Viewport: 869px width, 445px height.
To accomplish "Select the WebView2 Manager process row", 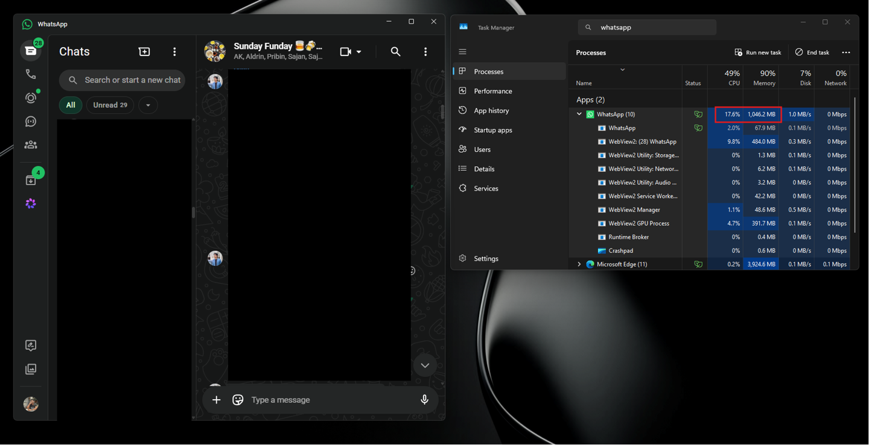I will 709,210.
